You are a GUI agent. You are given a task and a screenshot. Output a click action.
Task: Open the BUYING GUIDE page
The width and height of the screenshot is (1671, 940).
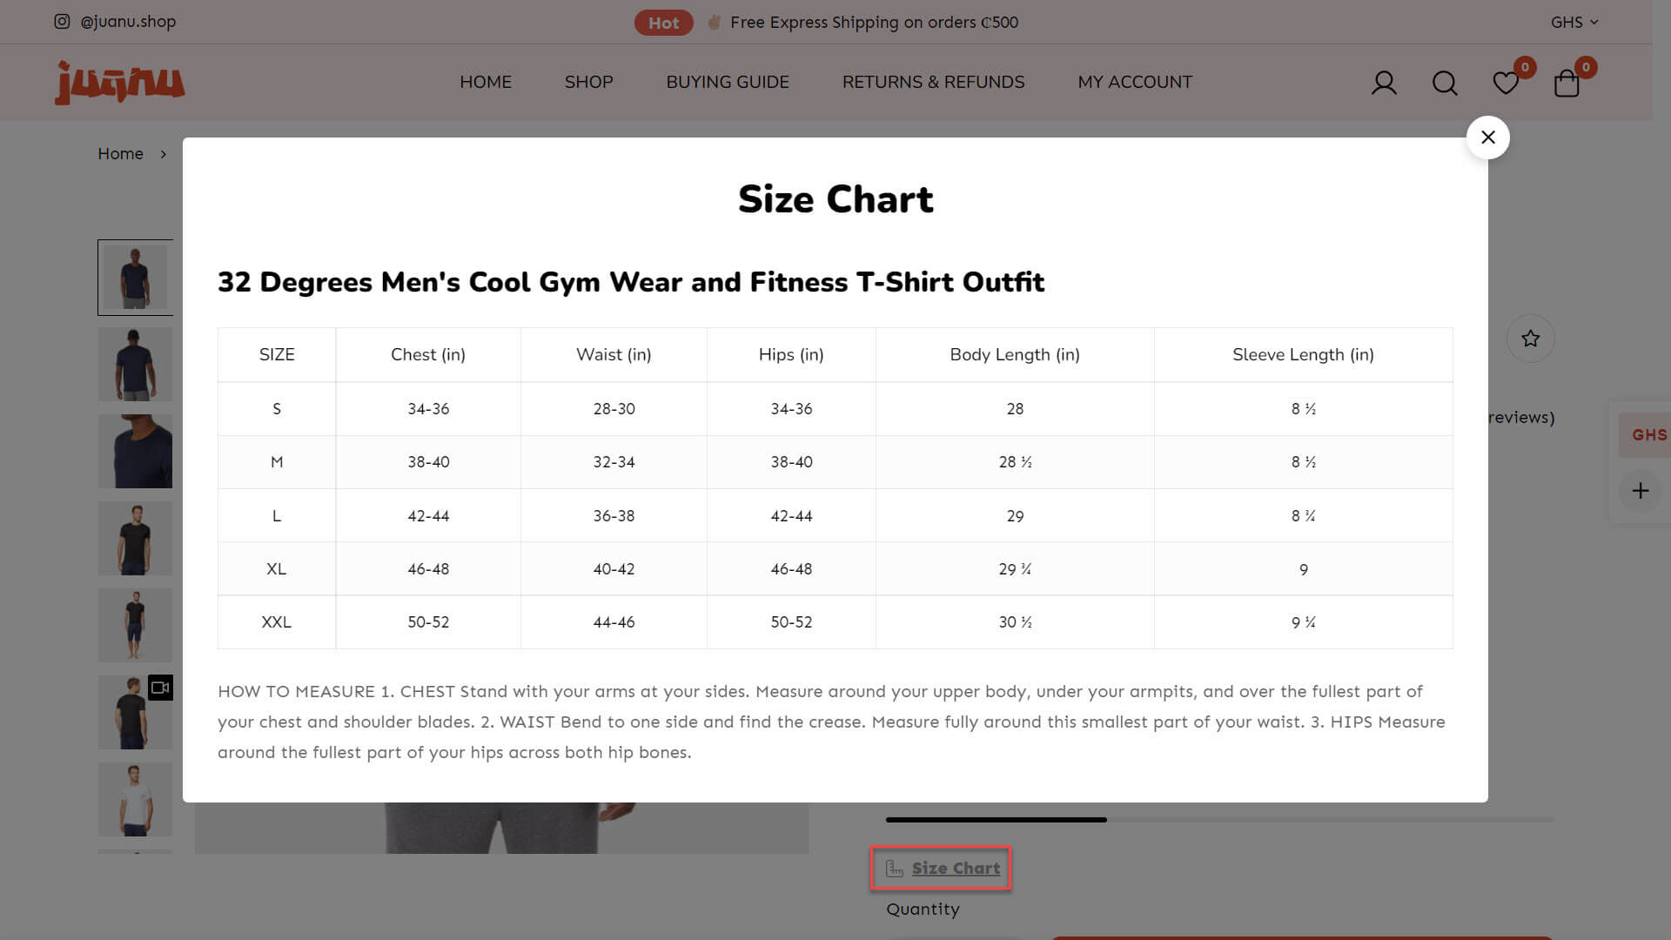click(x=728, y=82)
